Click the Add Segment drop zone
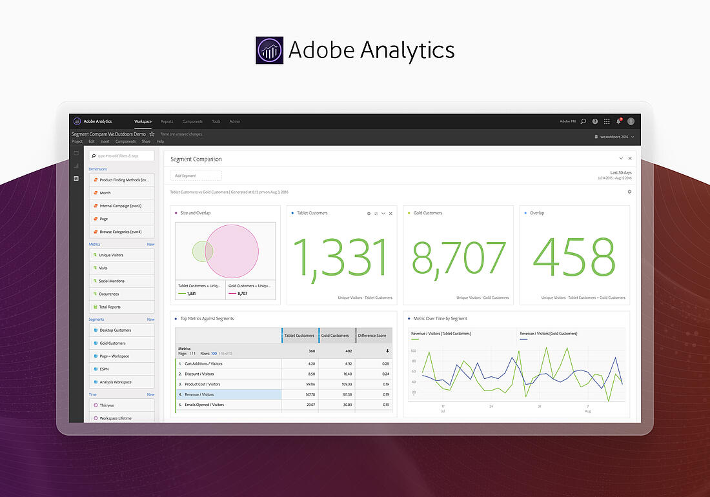Screen dimensions: 710x497 click(x=196, y=176)
